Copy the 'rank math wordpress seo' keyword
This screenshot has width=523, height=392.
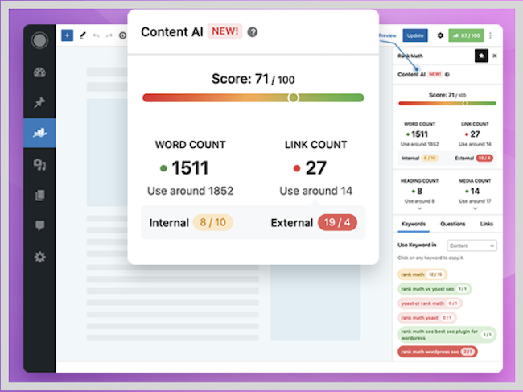pos(437,352)
